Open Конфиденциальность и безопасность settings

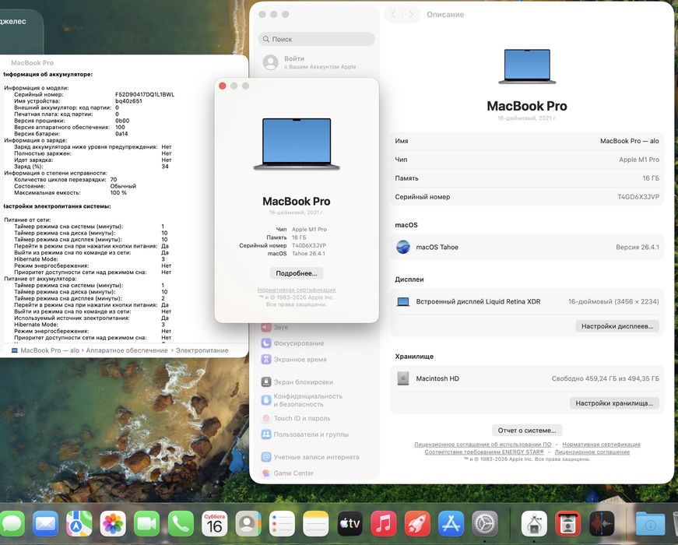pos(302,400)
